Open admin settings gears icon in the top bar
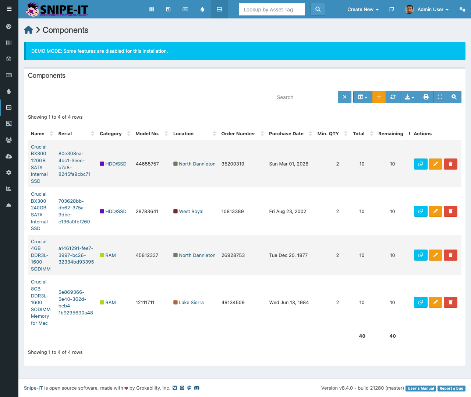Viewport: 471px width, 397px height. 463,9
